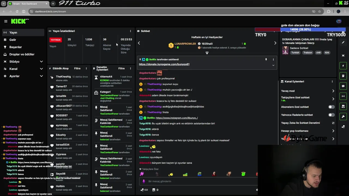This screenshot has height=196, width=349.
Task: Click the broadcast signal icon in right toolbar
Action: (x=343, y=96)
